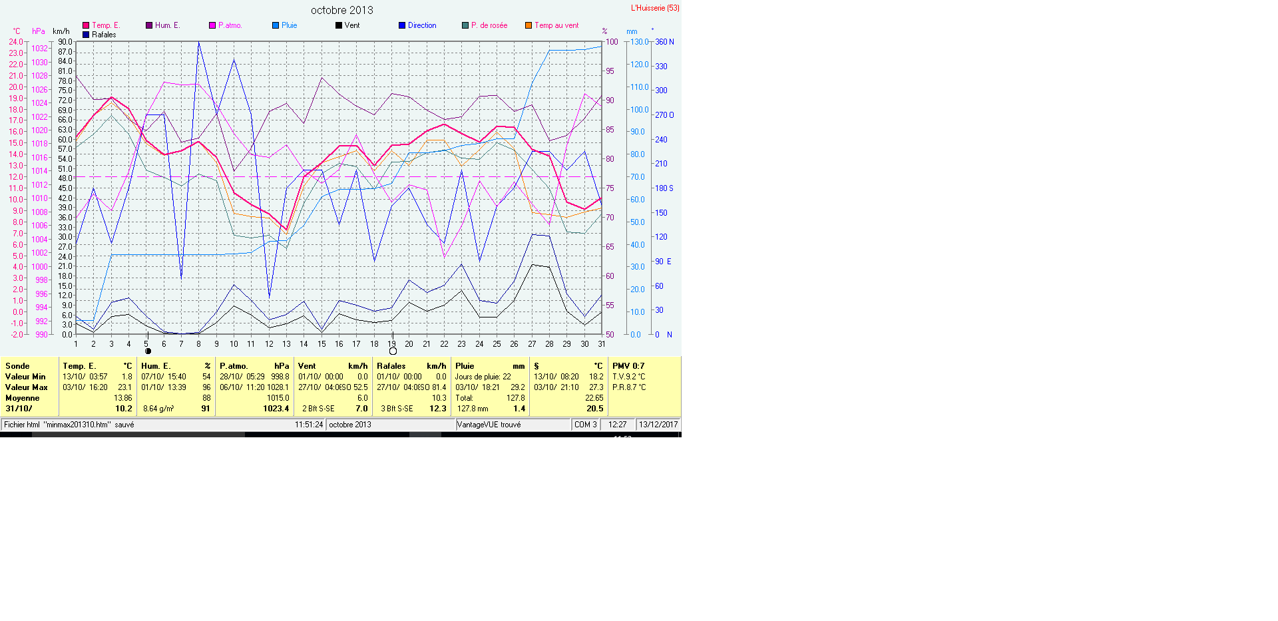Click the 'Pluie' legend label
The image size is (1278, 621).
[290, 25]
